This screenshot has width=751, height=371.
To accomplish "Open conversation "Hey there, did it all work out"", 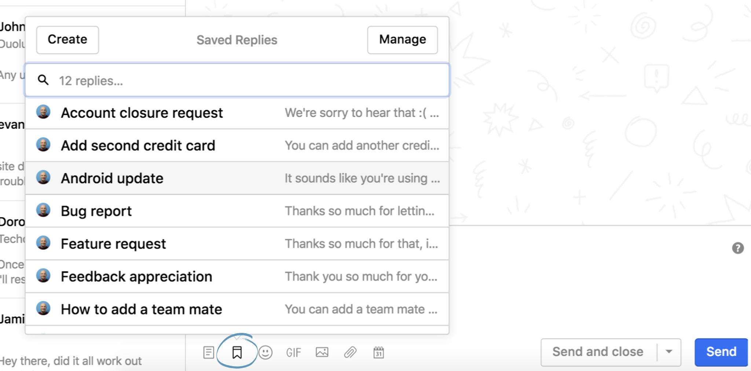I will click(71, 361).
